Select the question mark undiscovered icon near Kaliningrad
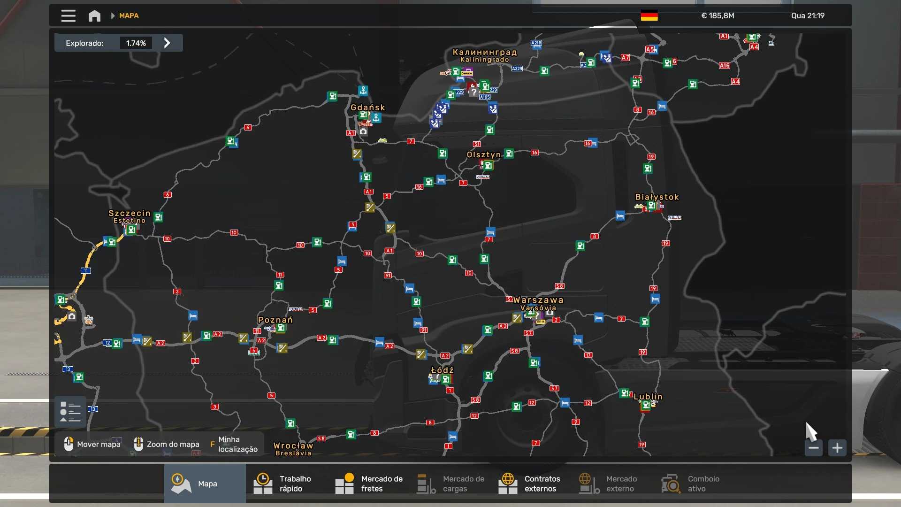Screen dimensions: 901x507 pos(473,92)
